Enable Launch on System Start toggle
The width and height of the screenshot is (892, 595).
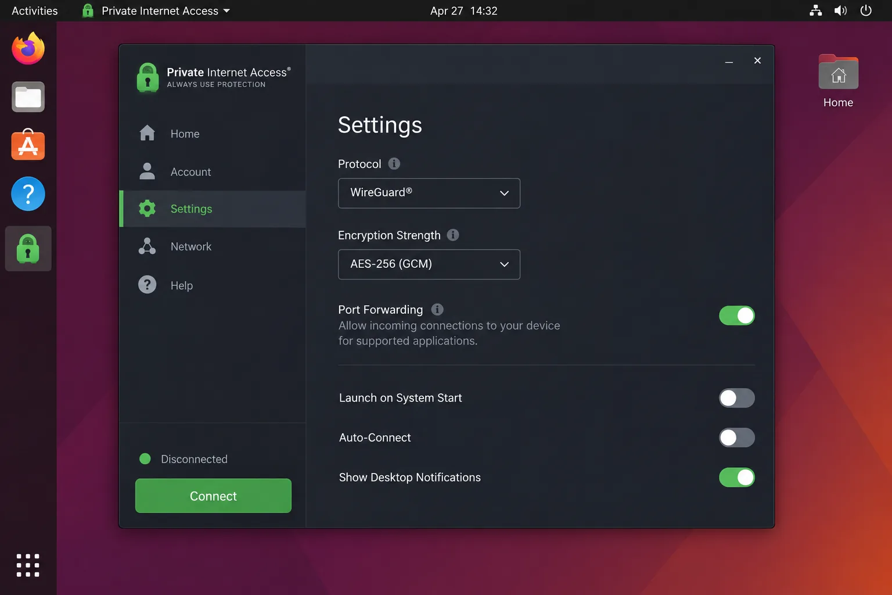[x=737, y=398]
